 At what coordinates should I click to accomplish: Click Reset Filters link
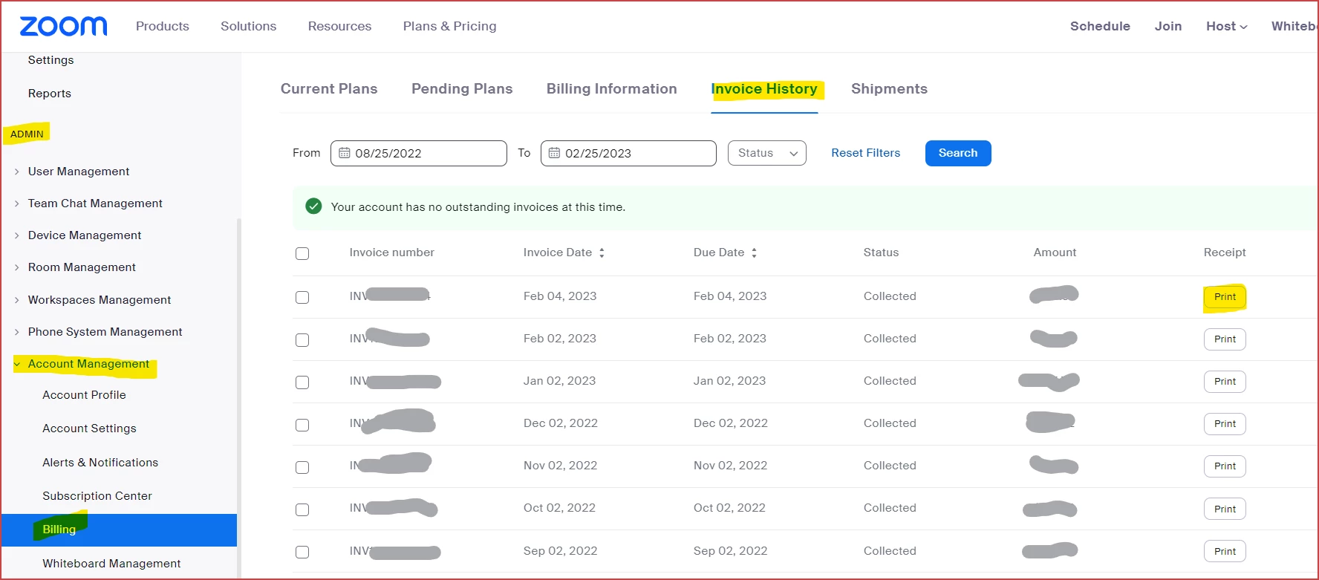[x=865, y=153]
